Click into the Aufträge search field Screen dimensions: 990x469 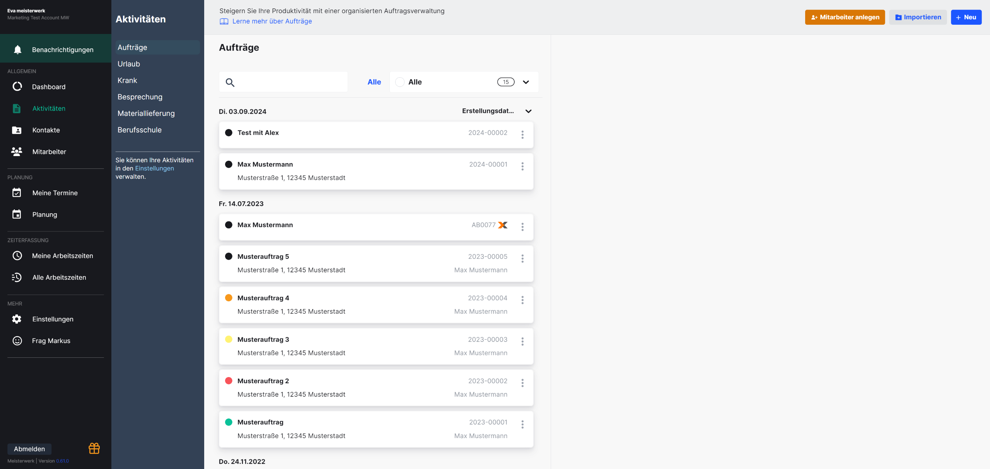[290, 82]
